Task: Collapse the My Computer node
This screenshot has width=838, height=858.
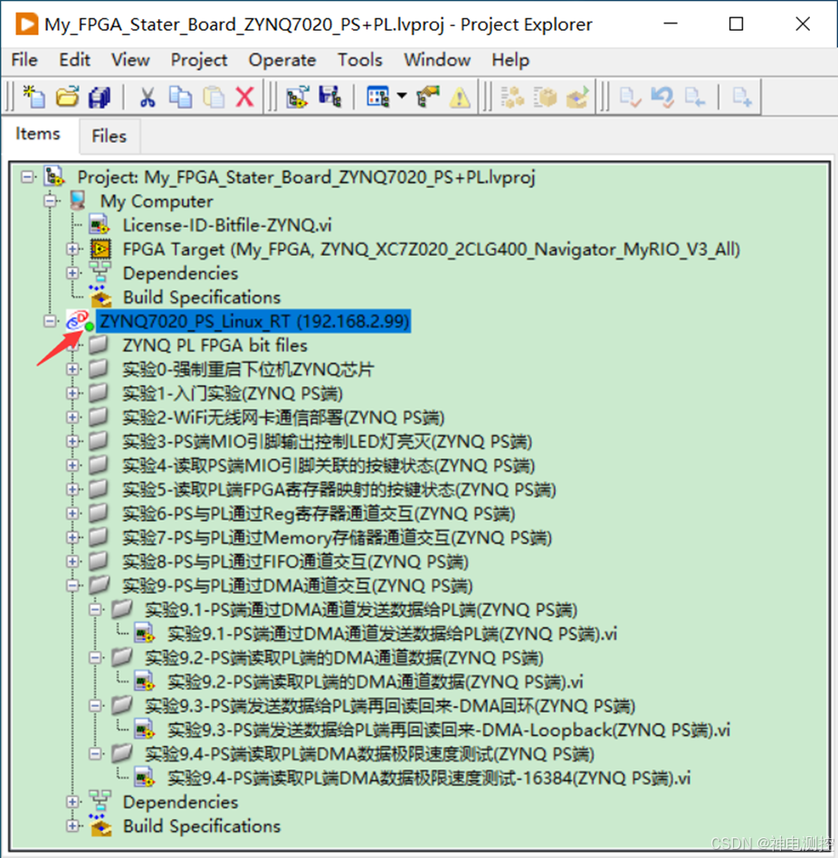Action: tap(50, 201)
